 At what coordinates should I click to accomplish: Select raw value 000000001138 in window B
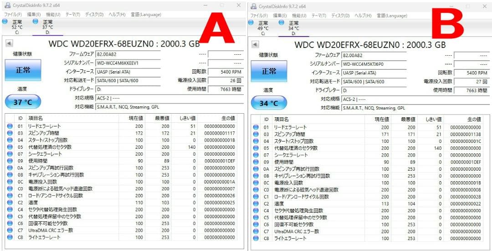point(465,134)
